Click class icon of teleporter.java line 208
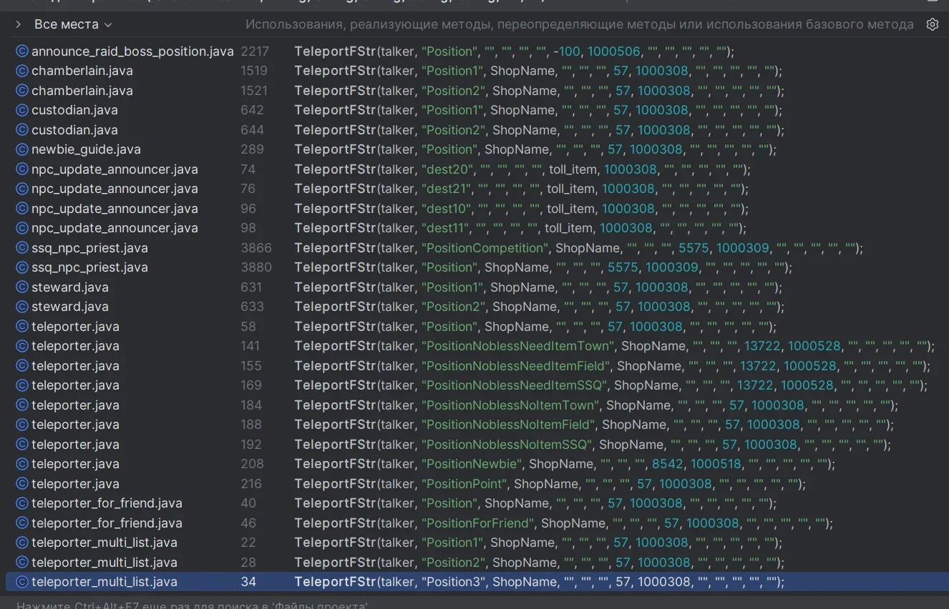This screenshot has width=949, height=609. pyautogui.click(x=22, y=464)
